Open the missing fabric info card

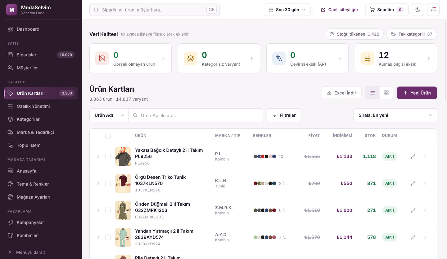point(396,59)
